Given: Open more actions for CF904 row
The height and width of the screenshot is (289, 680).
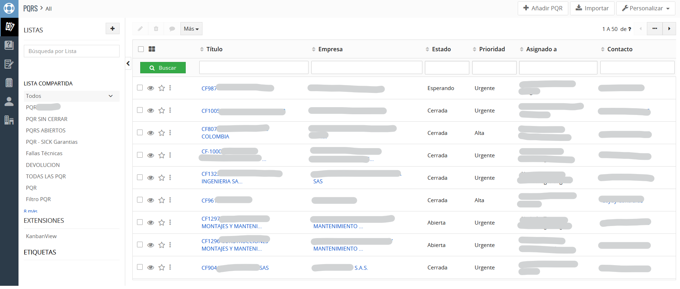Looking at the screenshot, I should click(170, 267).
